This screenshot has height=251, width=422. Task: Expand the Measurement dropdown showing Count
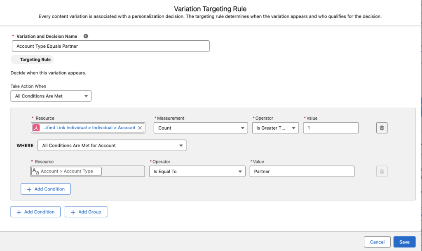[x=201, y=128]
